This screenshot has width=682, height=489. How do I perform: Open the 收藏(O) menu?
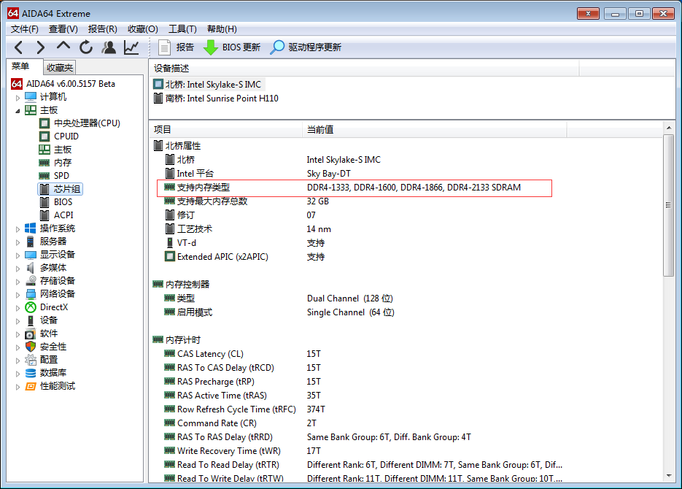(143, 29)
